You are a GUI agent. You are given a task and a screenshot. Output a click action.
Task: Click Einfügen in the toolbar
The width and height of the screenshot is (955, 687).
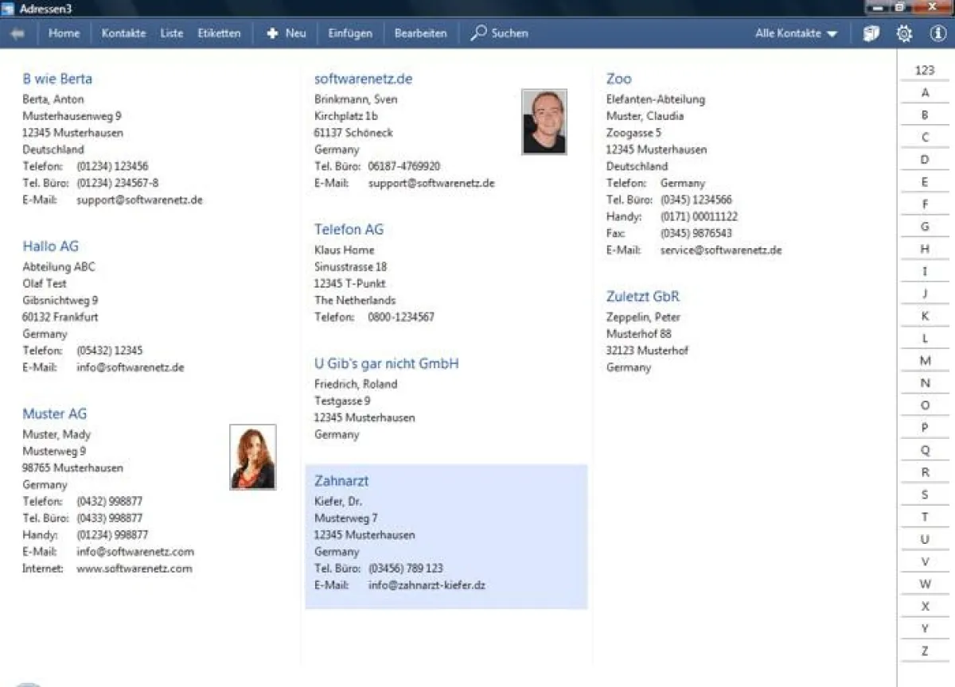tap(349, 33)
